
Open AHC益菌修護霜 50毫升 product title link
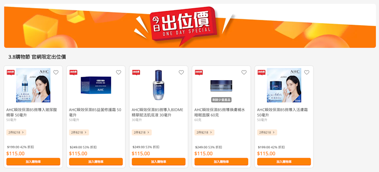click(95, 112)
